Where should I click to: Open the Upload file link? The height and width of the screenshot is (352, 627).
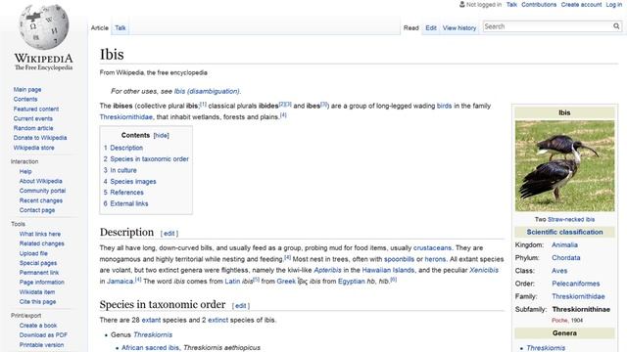(x=33, y=253)
